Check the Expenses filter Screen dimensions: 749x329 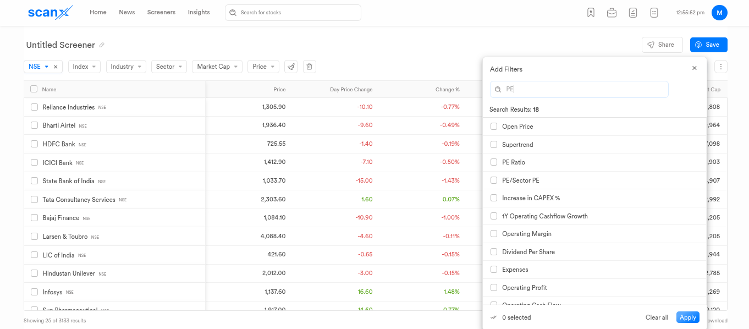494,270
